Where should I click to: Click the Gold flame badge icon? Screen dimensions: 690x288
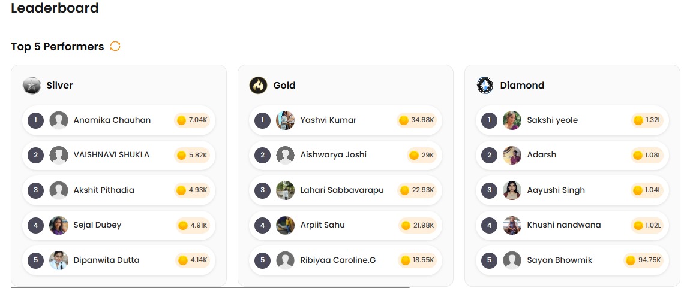[x=258, y=86]
